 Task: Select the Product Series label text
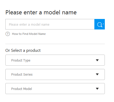pos(22,75)
